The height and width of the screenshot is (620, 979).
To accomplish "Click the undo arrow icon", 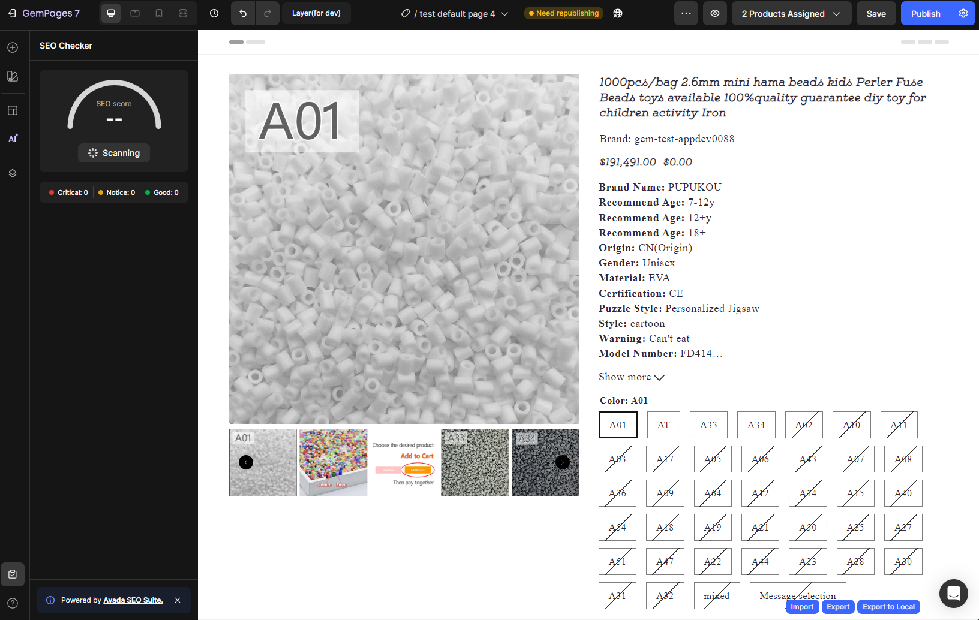I will pos(243,13).
